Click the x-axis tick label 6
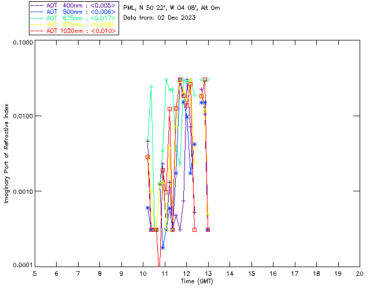The width and height of the screenshot is (370, 296). click(x=57, y=273)
